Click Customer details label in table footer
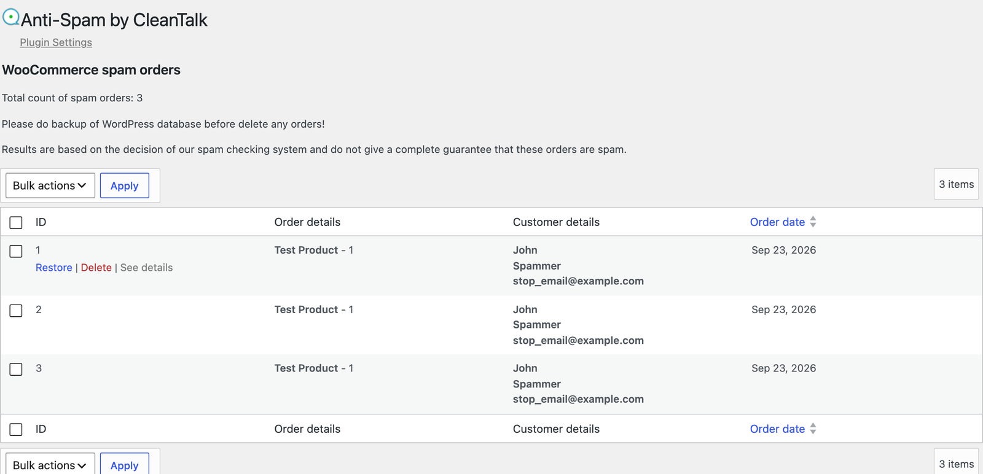The height and width of the screenshot is (474, 983). 556,429
